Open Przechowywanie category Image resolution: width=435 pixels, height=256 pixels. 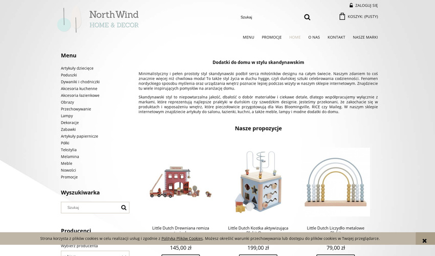pyautogui.click(x=76, y=109)
